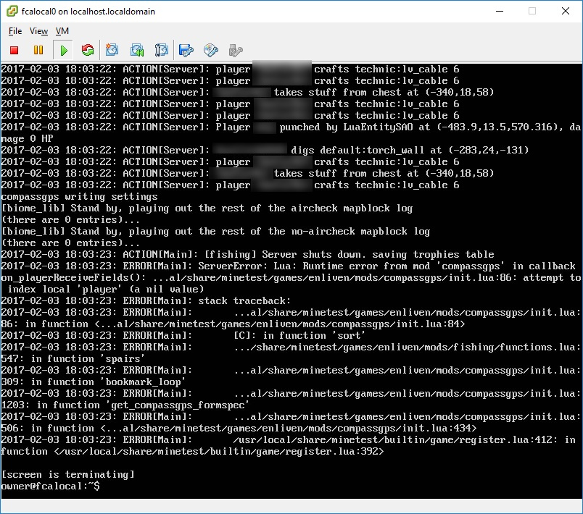Click the 'screen is terminating' message line
Viewport: 583px width, 514px height.
tap(68, 474)
